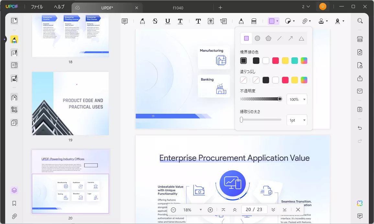Pick the teal border color swatch
The width and height of the screenshot is (374, 224).
pos(295,61)
